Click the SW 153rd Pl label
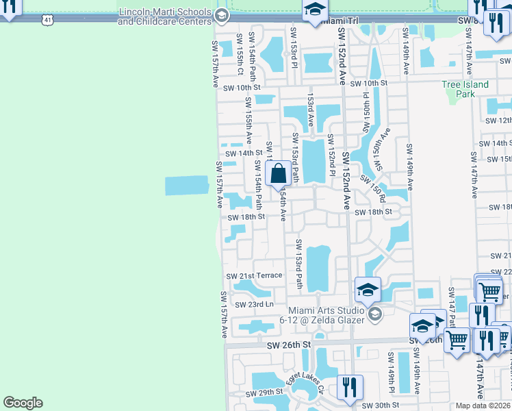The image size is (512, 411). coord(293,48)
